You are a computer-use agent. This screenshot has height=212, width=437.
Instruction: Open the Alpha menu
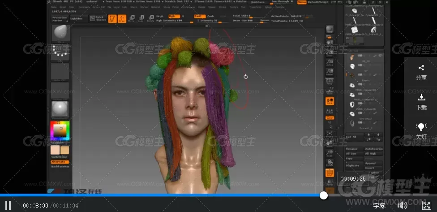tap(54, 7)
